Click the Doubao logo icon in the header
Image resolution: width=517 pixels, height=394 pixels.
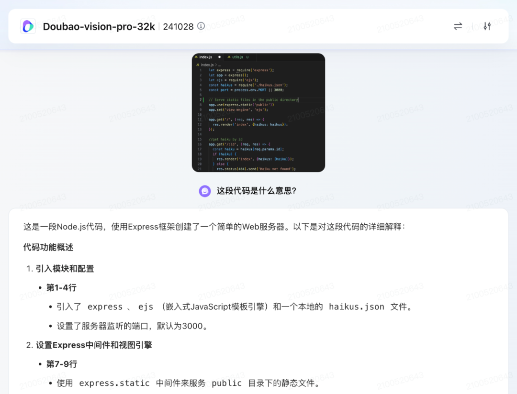tap(28, 26)
